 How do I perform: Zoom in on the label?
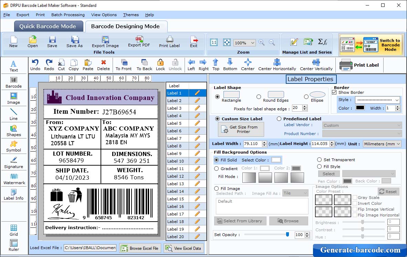coord(262,43)
